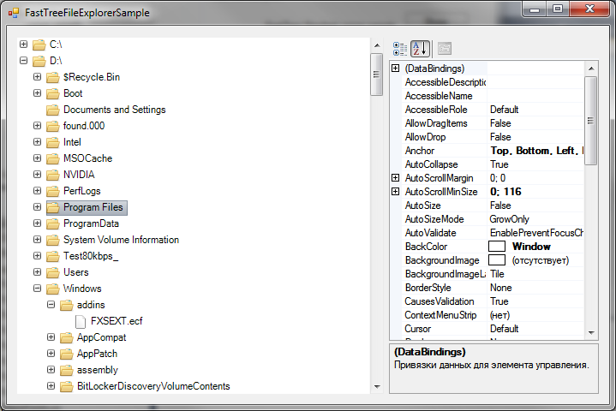This screenshot has height=411, width=616.
Task: Click the MSOCache folder icon
Action: point(52,158)
